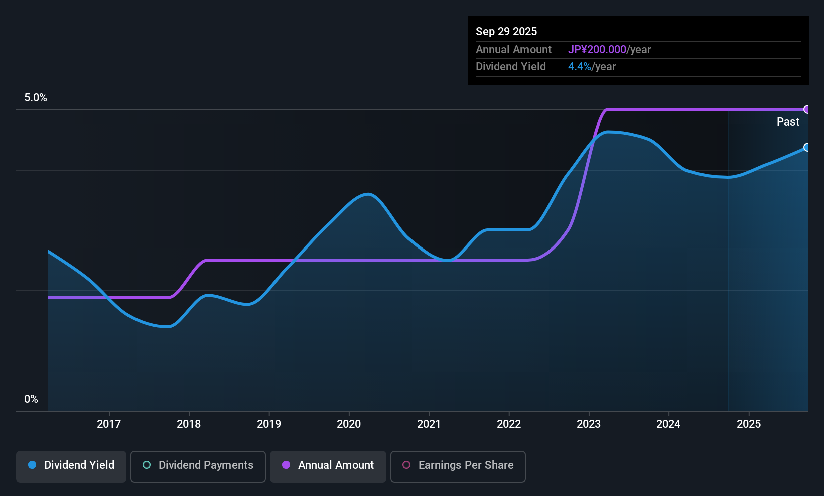Toggle the Annual Amount series
Image resolution: width=824 pixels, height=496 pixels.
[x=328, y=466]
